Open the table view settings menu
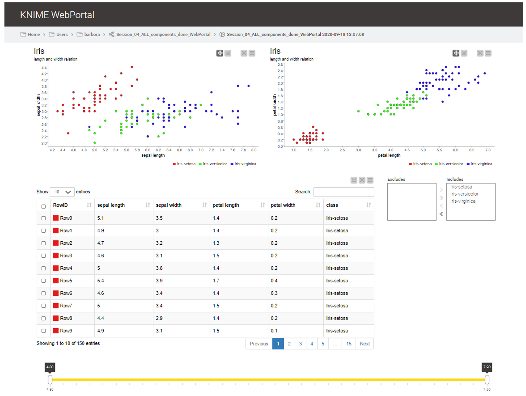 tap(370, 180)
